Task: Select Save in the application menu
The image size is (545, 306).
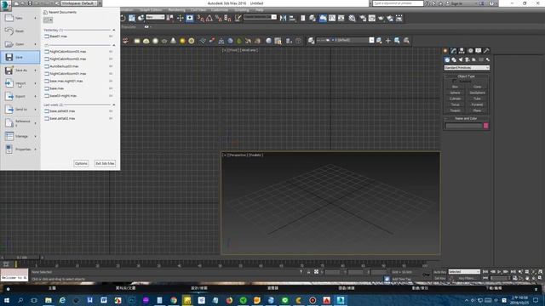Action: click(20, 57)
